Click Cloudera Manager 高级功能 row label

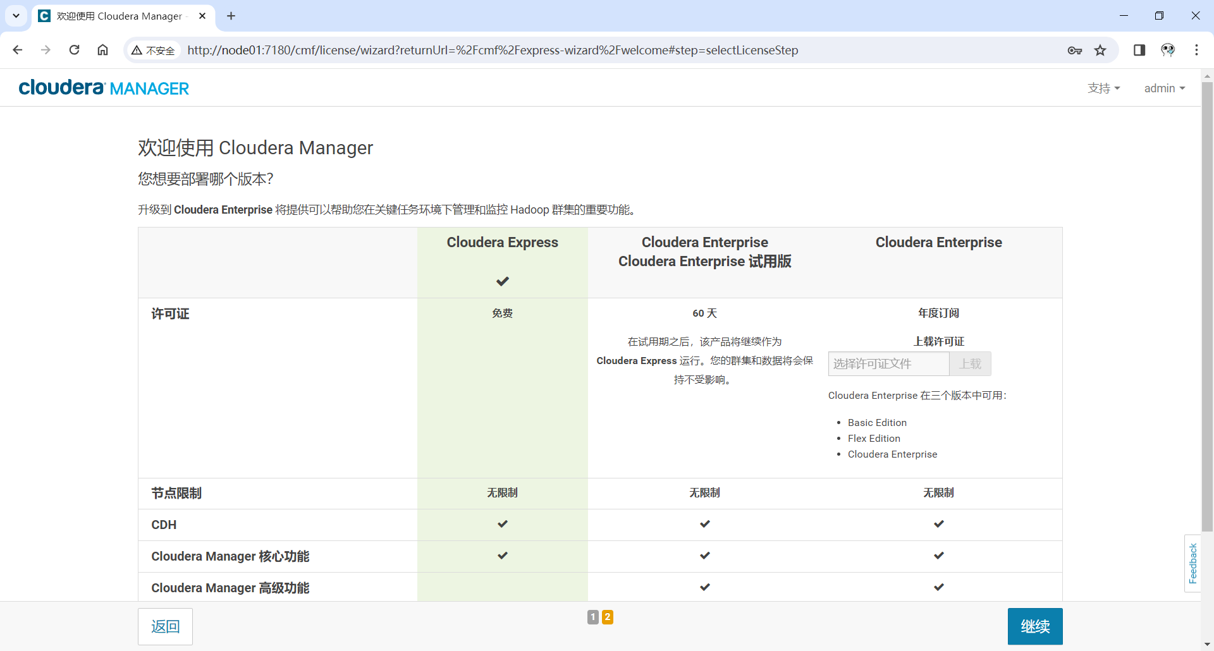(x=230, y=588)
